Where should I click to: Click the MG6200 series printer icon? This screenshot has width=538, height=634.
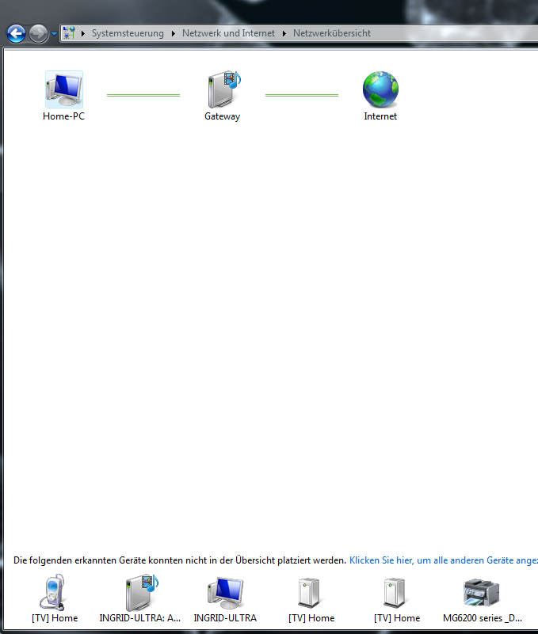[483, 593]
